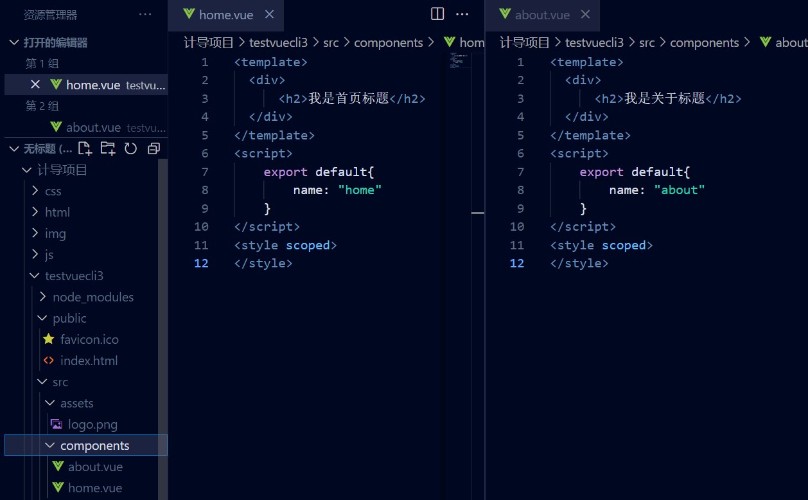
Task: Collapse all folders in explorer
Action: [154, 148]
